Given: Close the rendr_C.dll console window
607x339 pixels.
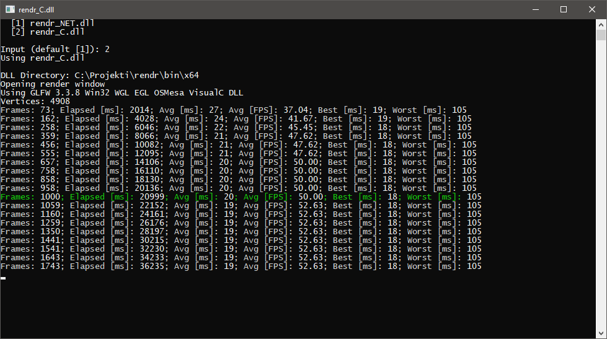Looking at the screenshot, I should pos(592,9).
